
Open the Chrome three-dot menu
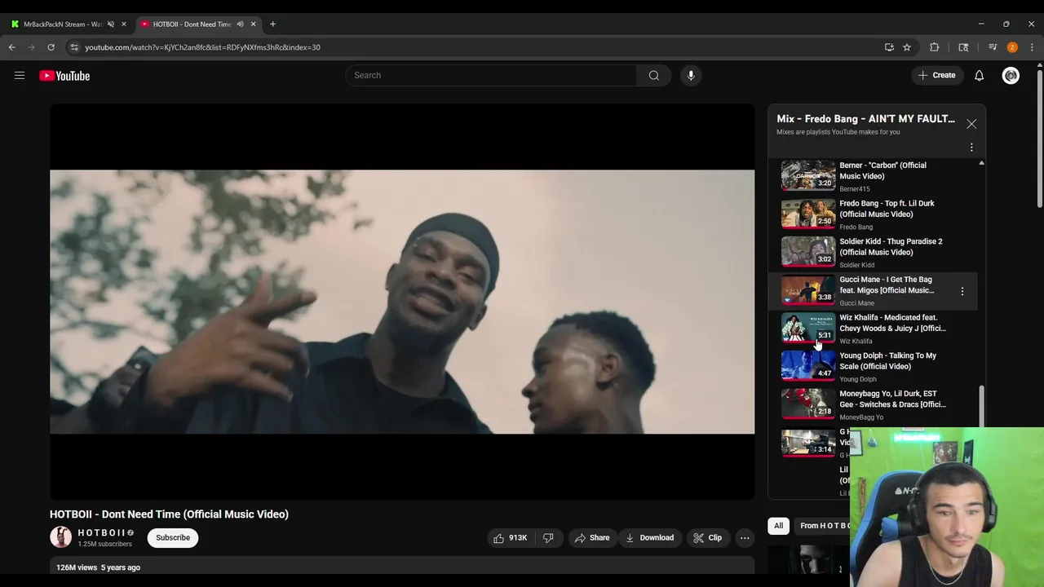coord(1032,47)
